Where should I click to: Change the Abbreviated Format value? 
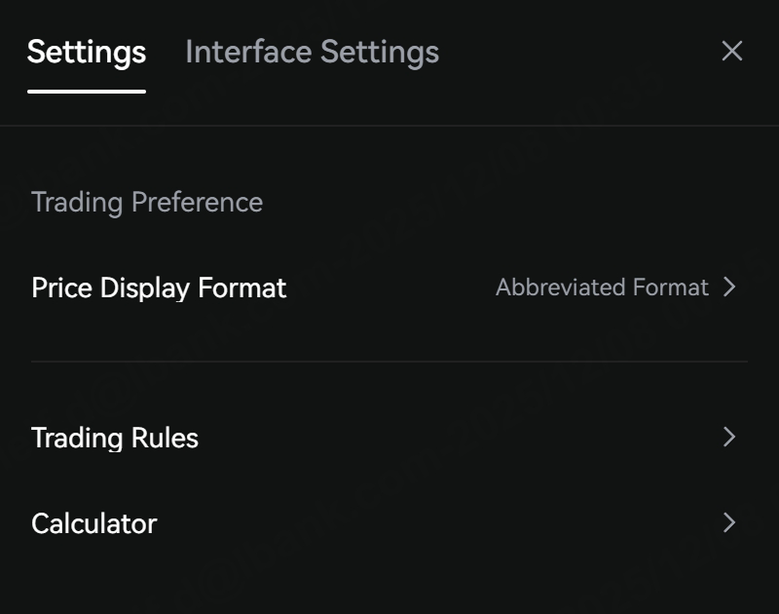point(602,288)
